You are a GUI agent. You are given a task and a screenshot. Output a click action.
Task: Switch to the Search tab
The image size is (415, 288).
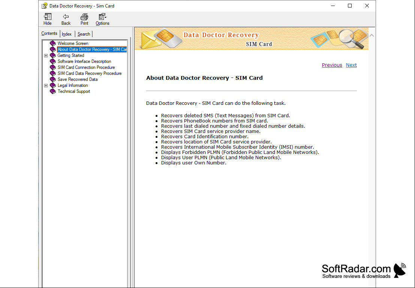[x=84, y=34]
